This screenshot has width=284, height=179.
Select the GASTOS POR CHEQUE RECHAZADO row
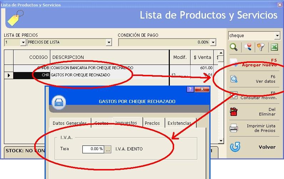coord(111,75)
